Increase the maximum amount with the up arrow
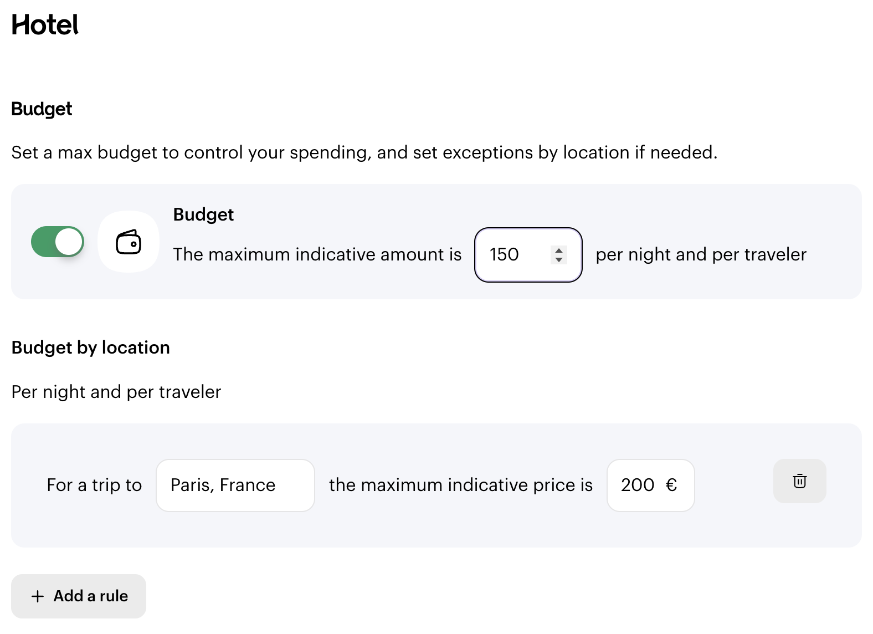873x634 pixels. (559, 250)
